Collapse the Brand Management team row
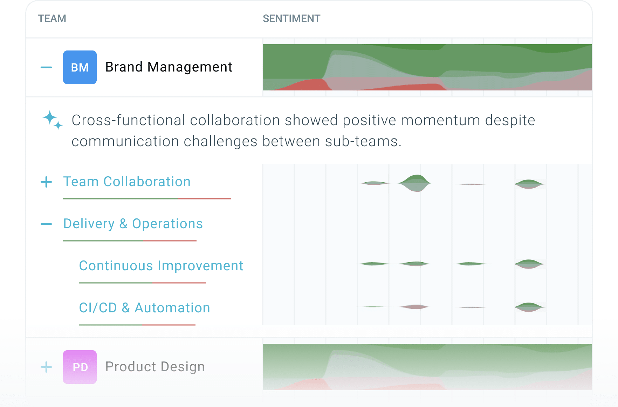 click(46, 67)
